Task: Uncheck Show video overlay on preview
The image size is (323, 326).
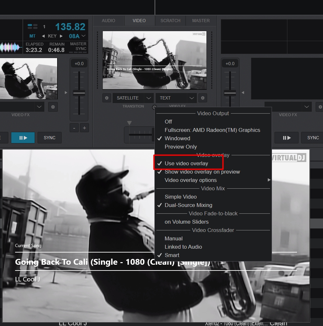Action: coord(202,172)
